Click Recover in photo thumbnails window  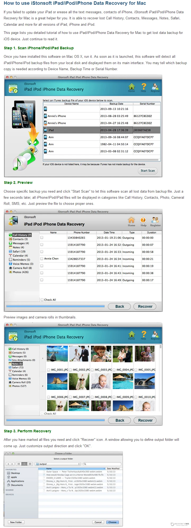tap(145, 420)
